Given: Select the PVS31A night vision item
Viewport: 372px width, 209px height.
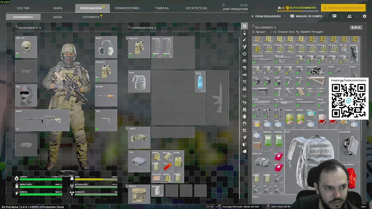Looking at the screenshot, I should 316,70.
